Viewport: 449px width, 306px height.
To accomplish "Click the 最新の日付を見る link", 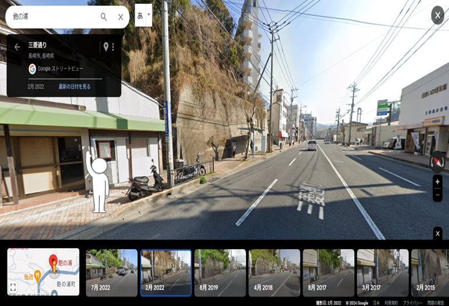I will [x=74, y=86].
